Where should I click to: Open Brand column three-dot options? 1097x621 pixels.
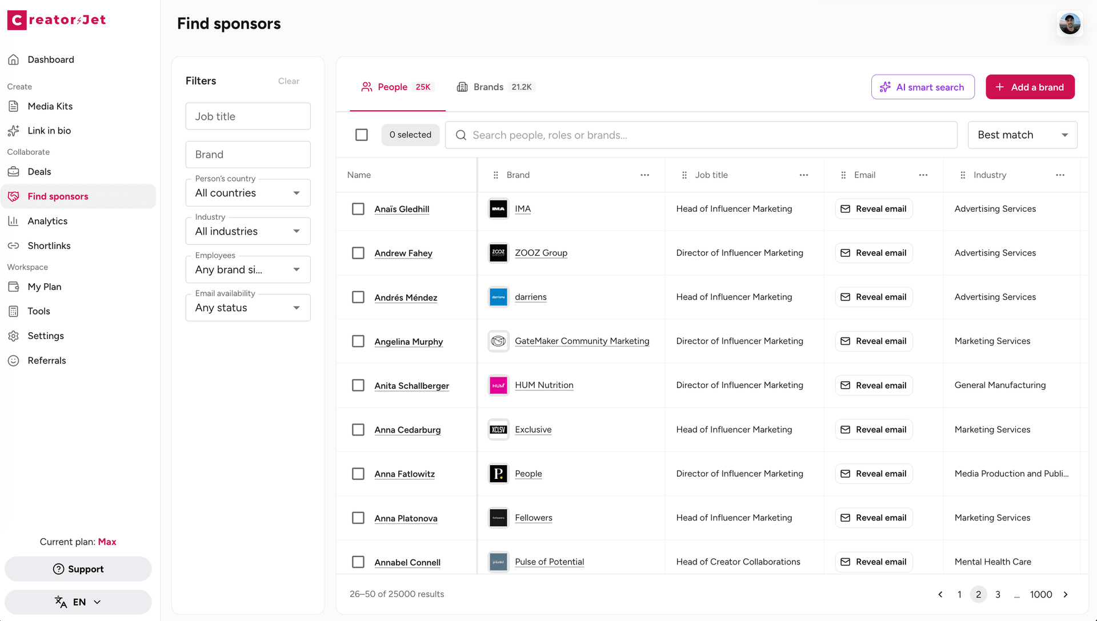(644, 175)
